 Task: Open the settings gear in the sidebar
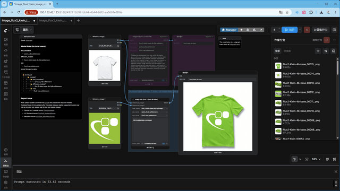pos(6,184)
